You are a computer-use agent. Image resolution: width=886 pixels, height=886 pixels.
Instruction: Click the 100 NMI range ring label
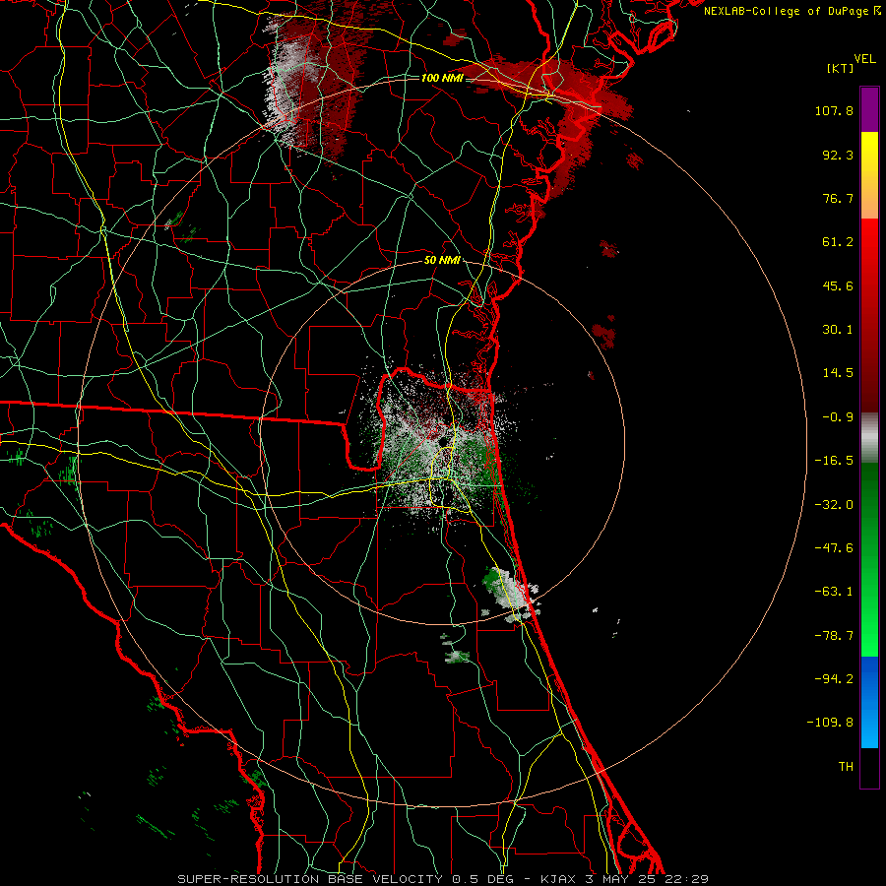(x=442, y=78)
